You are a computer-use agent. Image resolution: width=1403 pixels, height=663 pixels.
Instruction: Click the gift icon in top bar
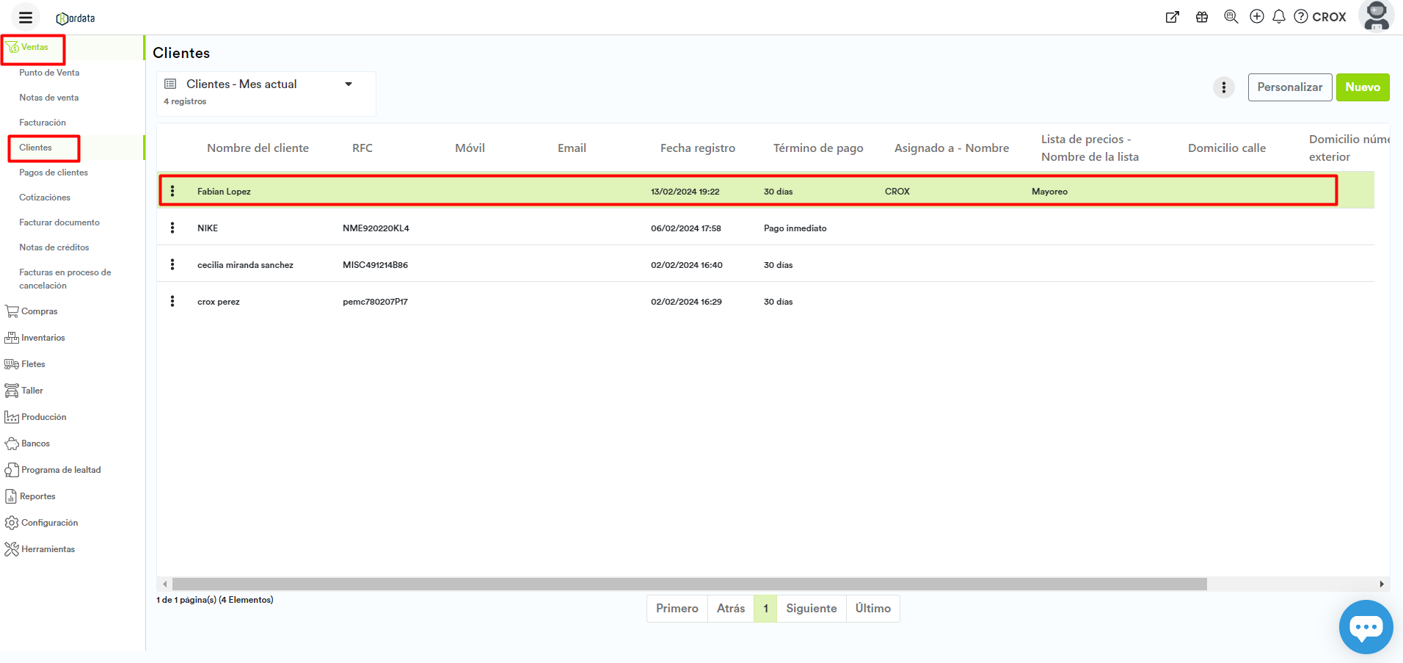[1202, 17]
